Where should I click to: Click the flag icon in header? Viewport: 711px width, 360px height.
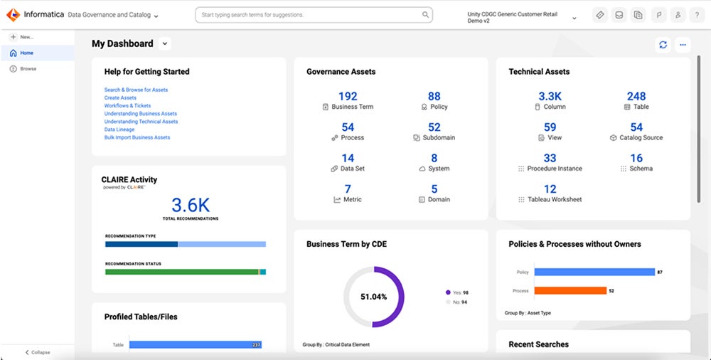pos(658,15)
